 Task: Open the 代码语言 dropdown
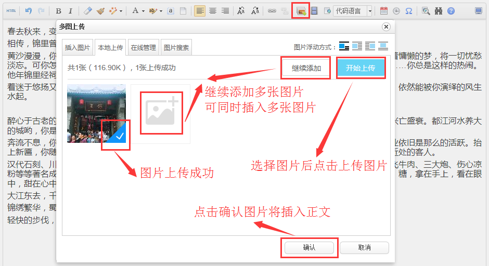pos(353,11)
